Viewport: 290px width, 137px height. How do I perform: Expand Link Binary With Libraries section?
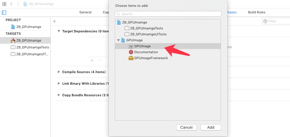(59, 84)
